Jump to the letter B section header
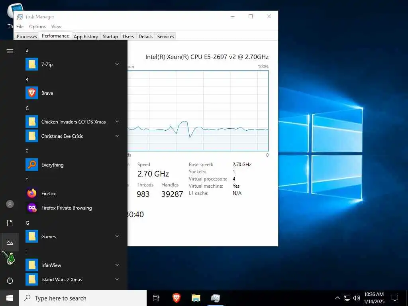Screen dimensions: 408x306 [27, 80]
